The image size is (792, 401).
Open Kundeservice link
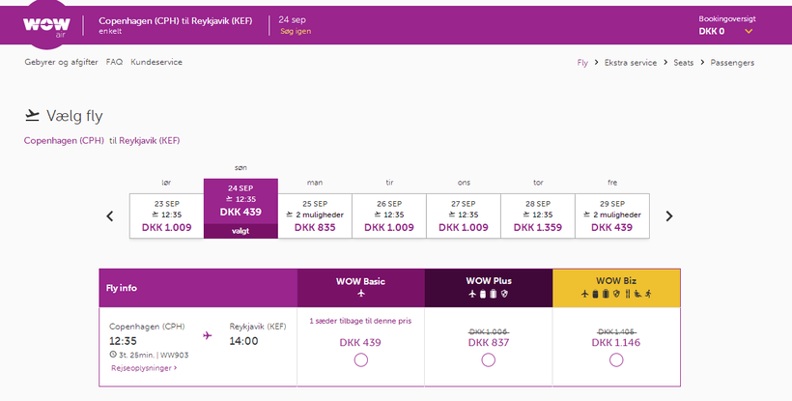tap(156, 63)
